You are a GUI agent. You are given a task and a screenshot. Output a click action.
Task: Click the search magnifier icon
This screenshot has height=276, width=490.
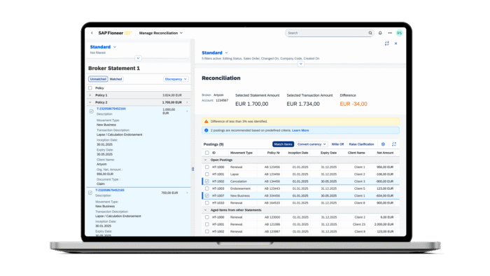coord(370,33)
